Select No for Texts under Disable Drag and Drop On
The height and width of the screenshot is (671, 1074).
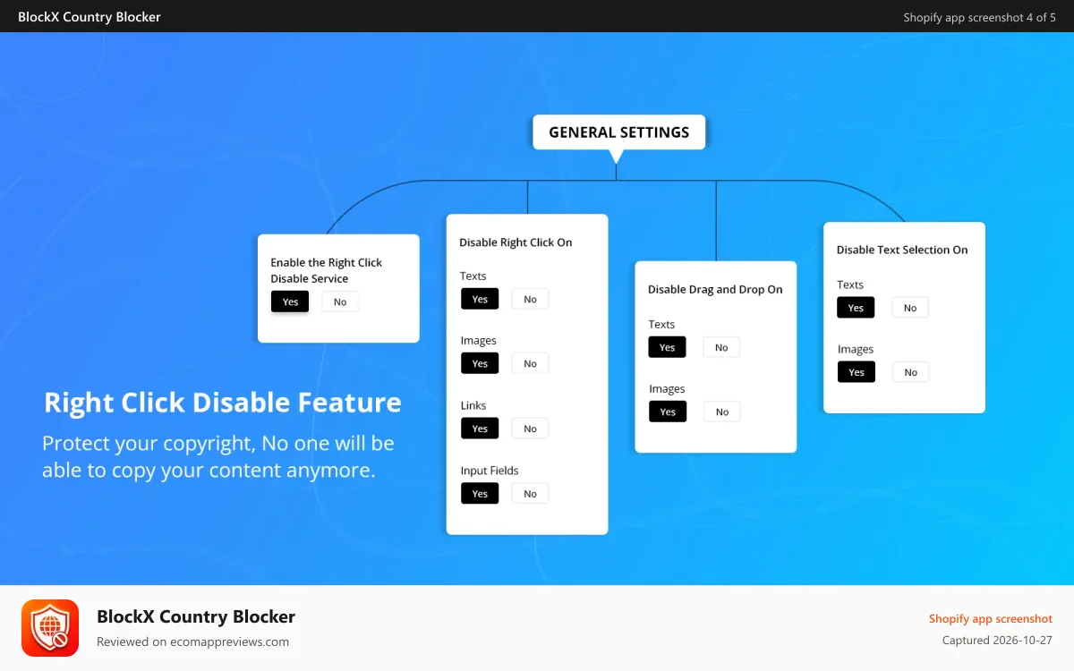coord(721,347)
